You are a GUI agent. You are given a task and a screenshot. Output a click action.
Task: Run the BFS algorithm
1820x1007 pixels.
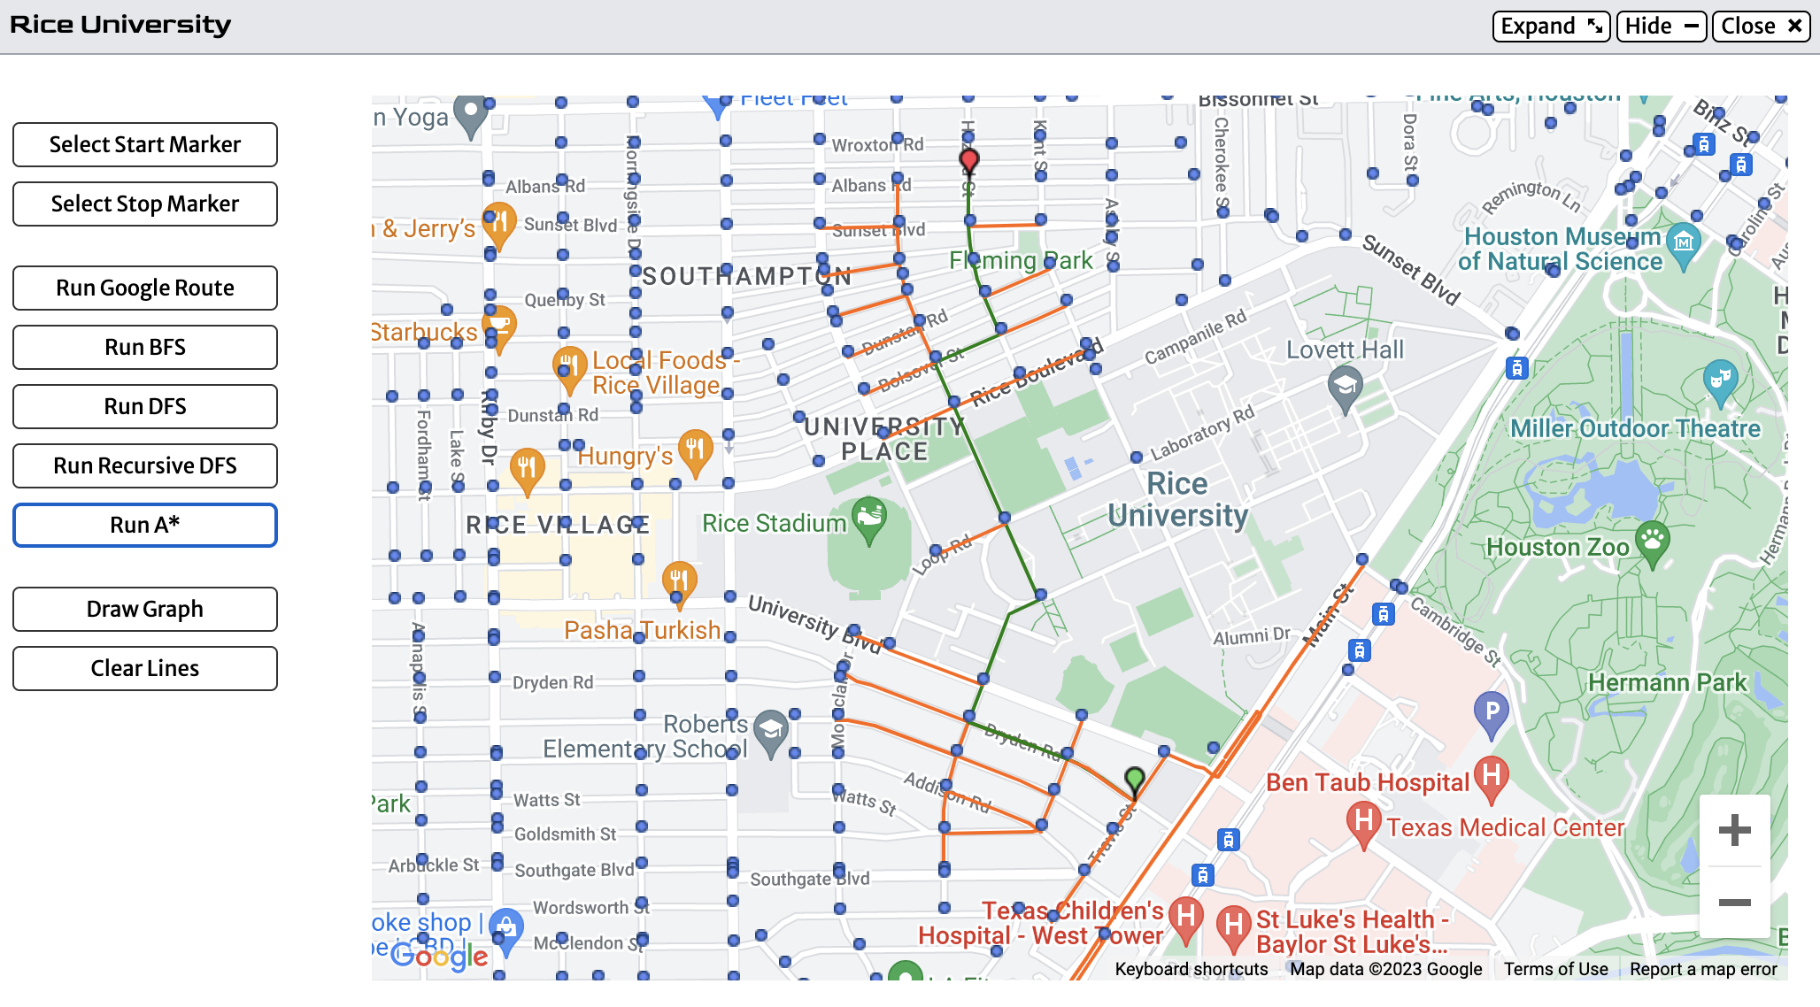pos(144,347)
